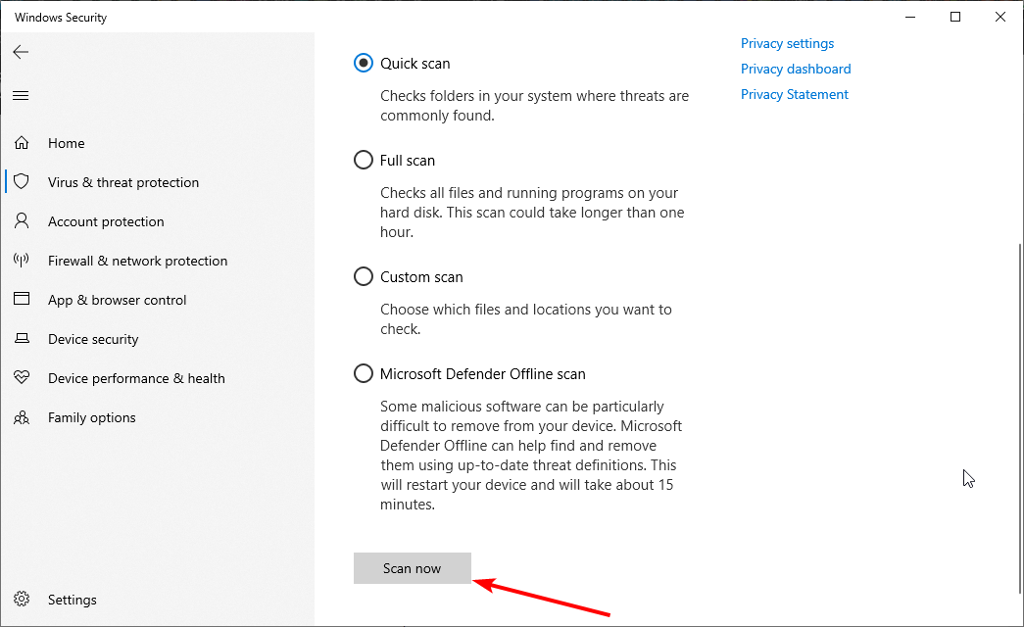This screenshot has width=1024, height=627.
Task: Minimize the Windows Security window
Action: (910, 17)
